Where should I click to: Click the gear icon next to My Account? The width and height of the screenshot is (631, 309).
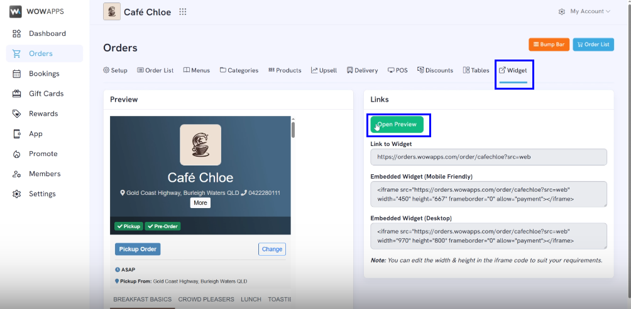pos(562,12)
